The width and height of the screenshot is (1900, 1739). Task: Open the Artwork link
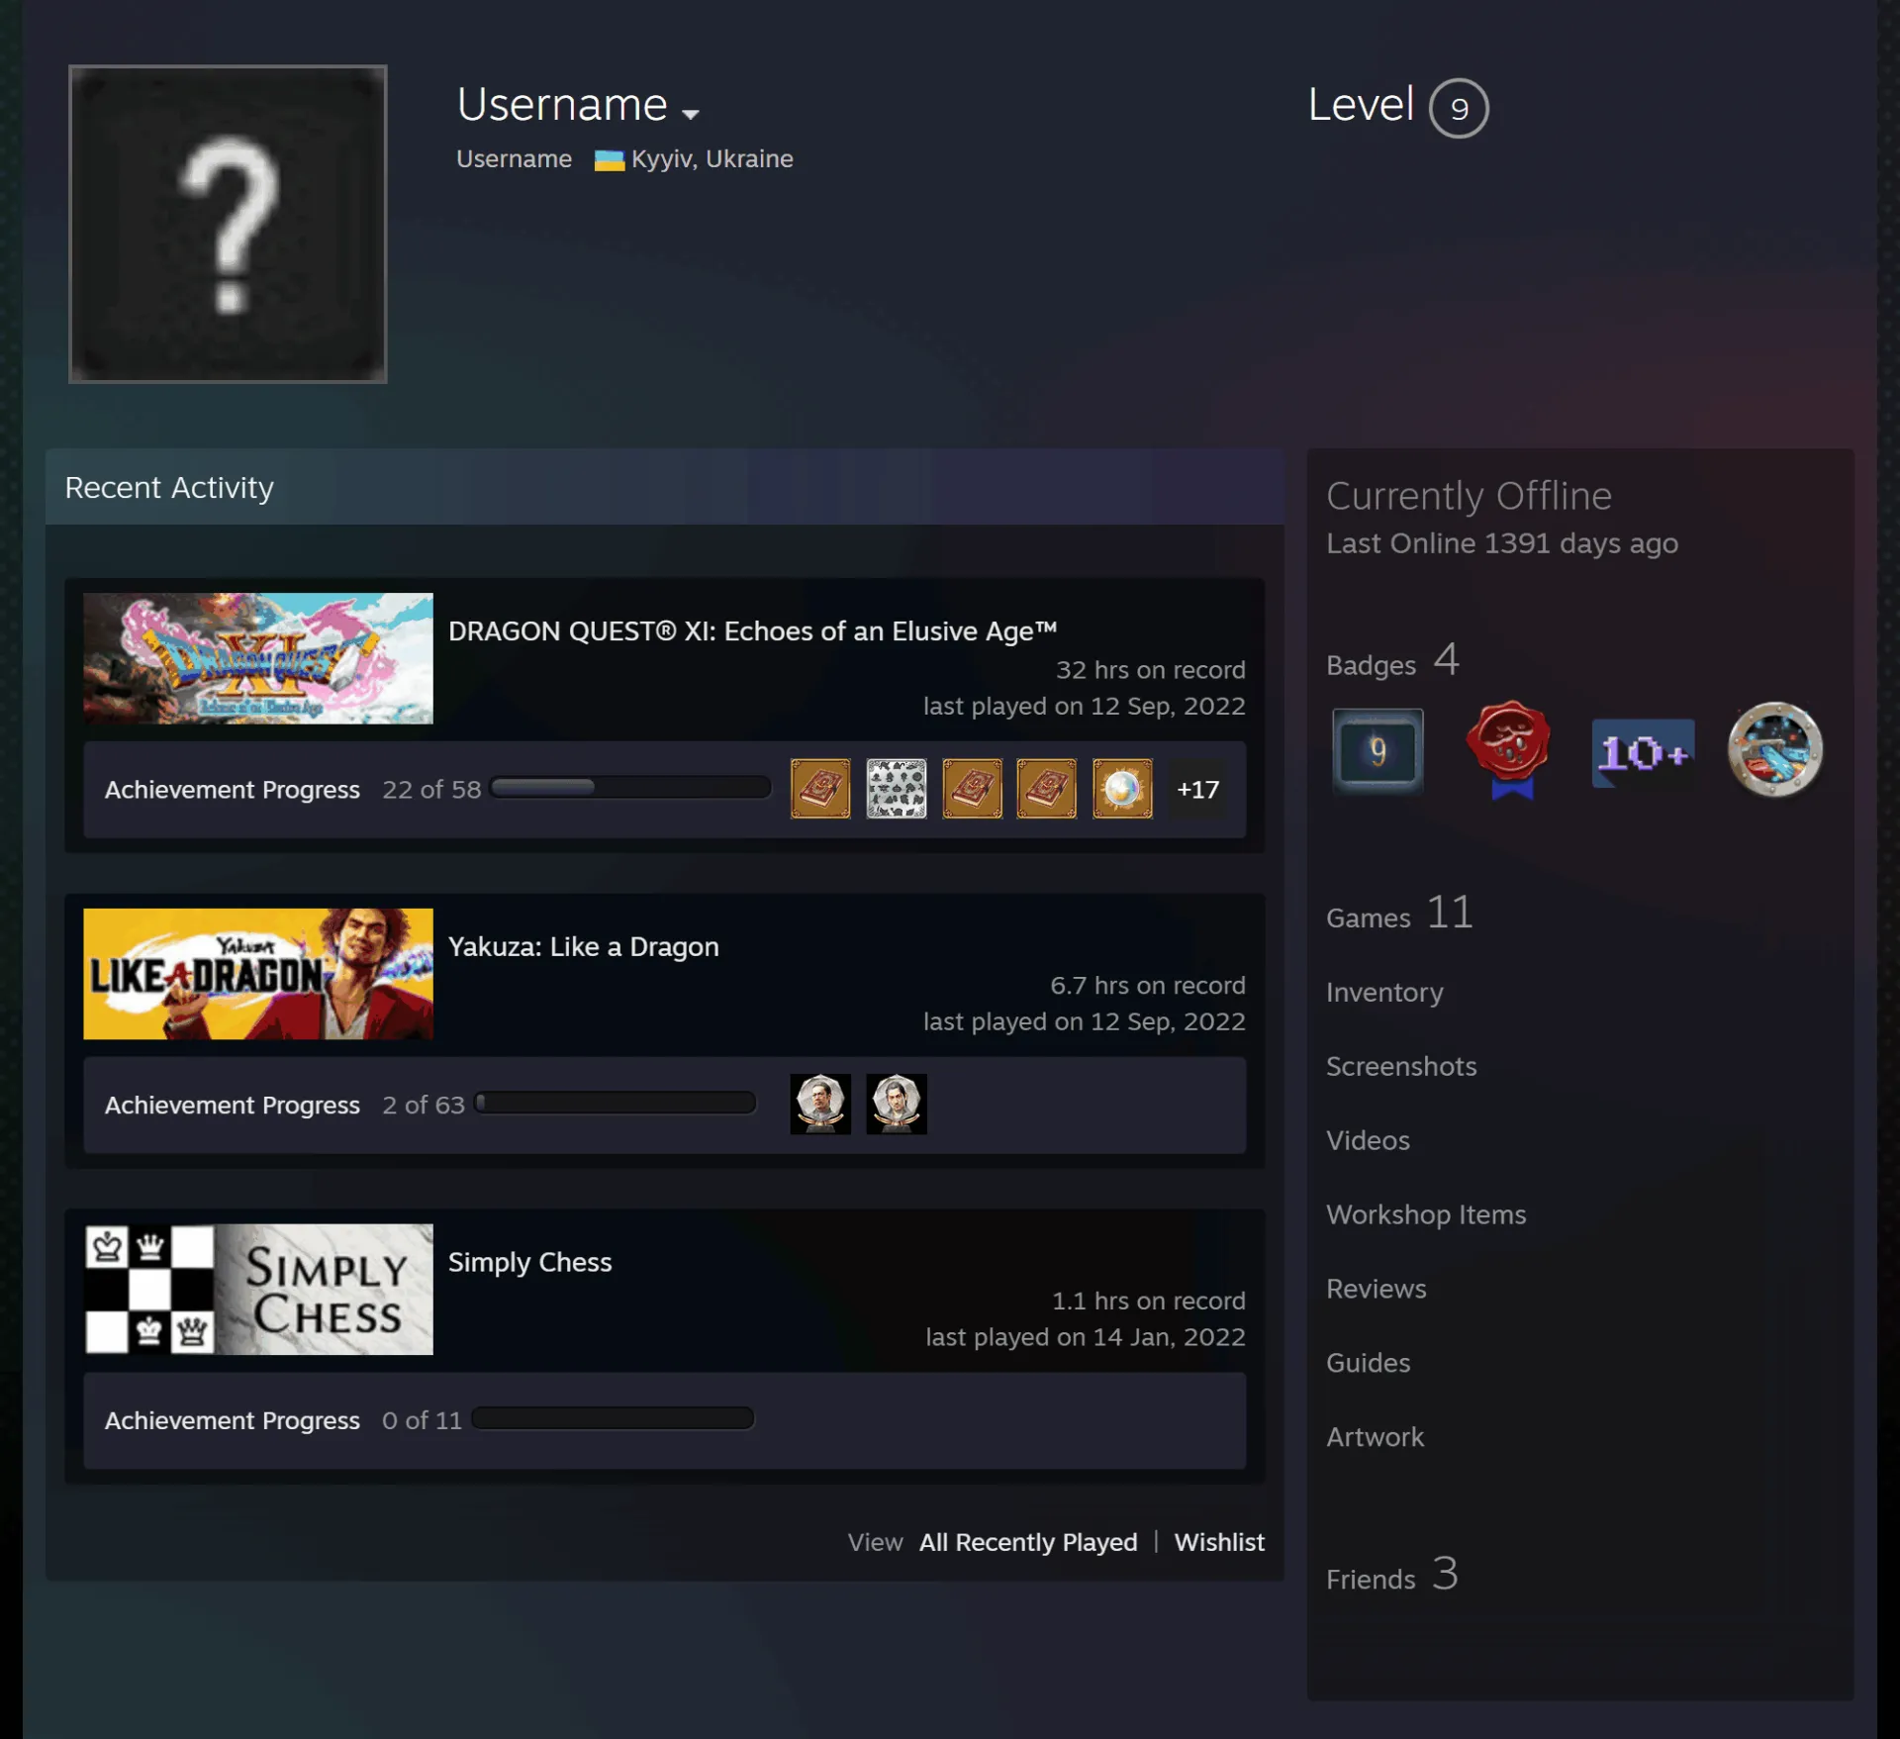point(1375,1438)
